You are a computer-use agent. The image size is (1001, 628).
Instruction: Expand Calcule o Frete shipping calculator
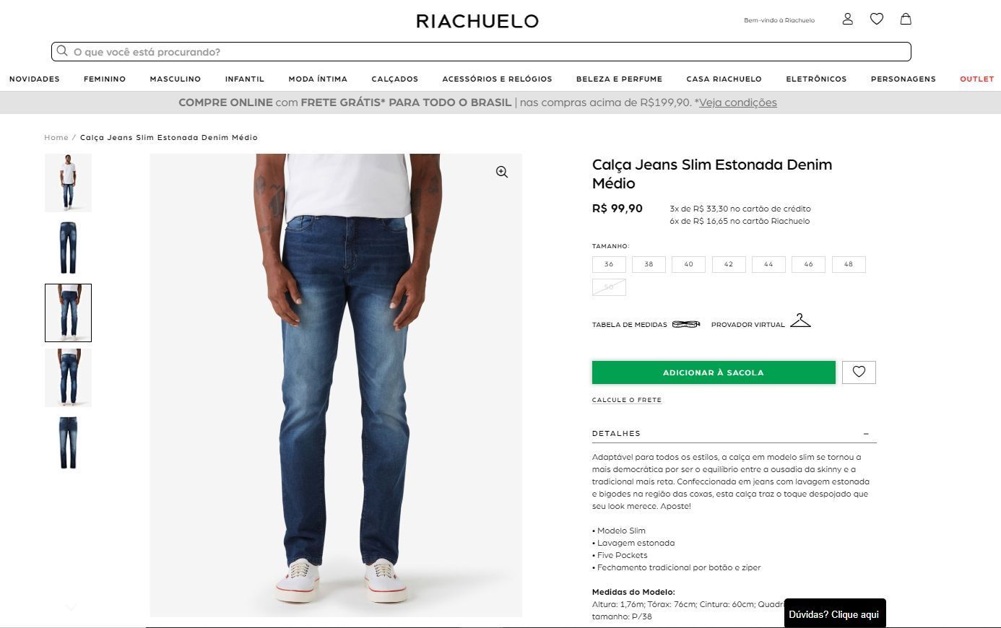pos(627,400)
